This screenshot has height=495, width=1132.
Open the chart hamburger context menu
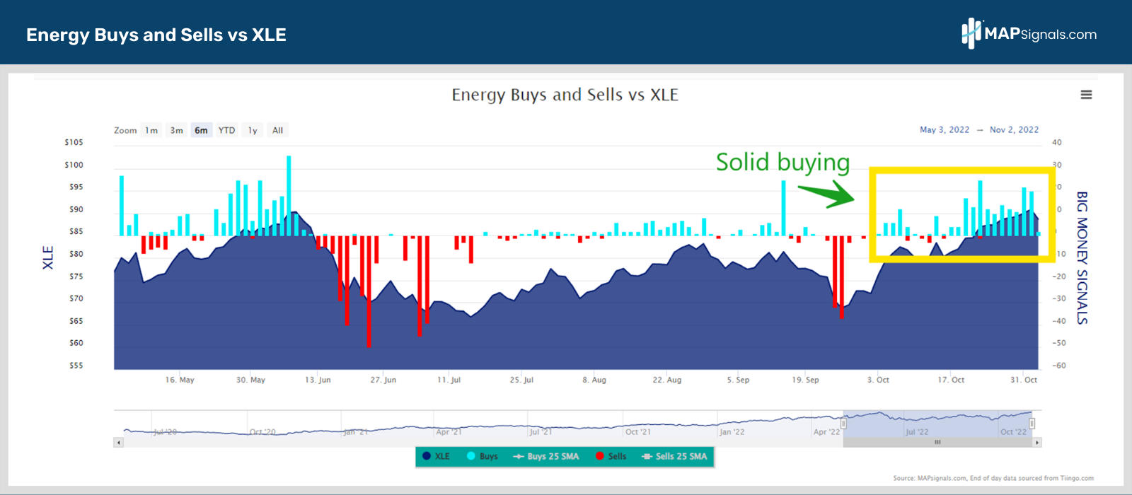[1086, 95]
